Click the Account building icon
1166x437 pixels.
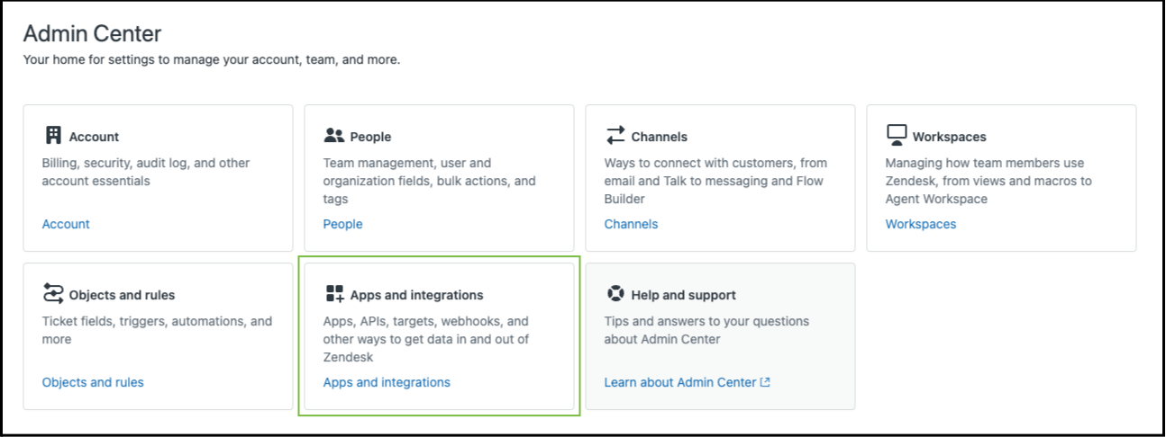53,136
